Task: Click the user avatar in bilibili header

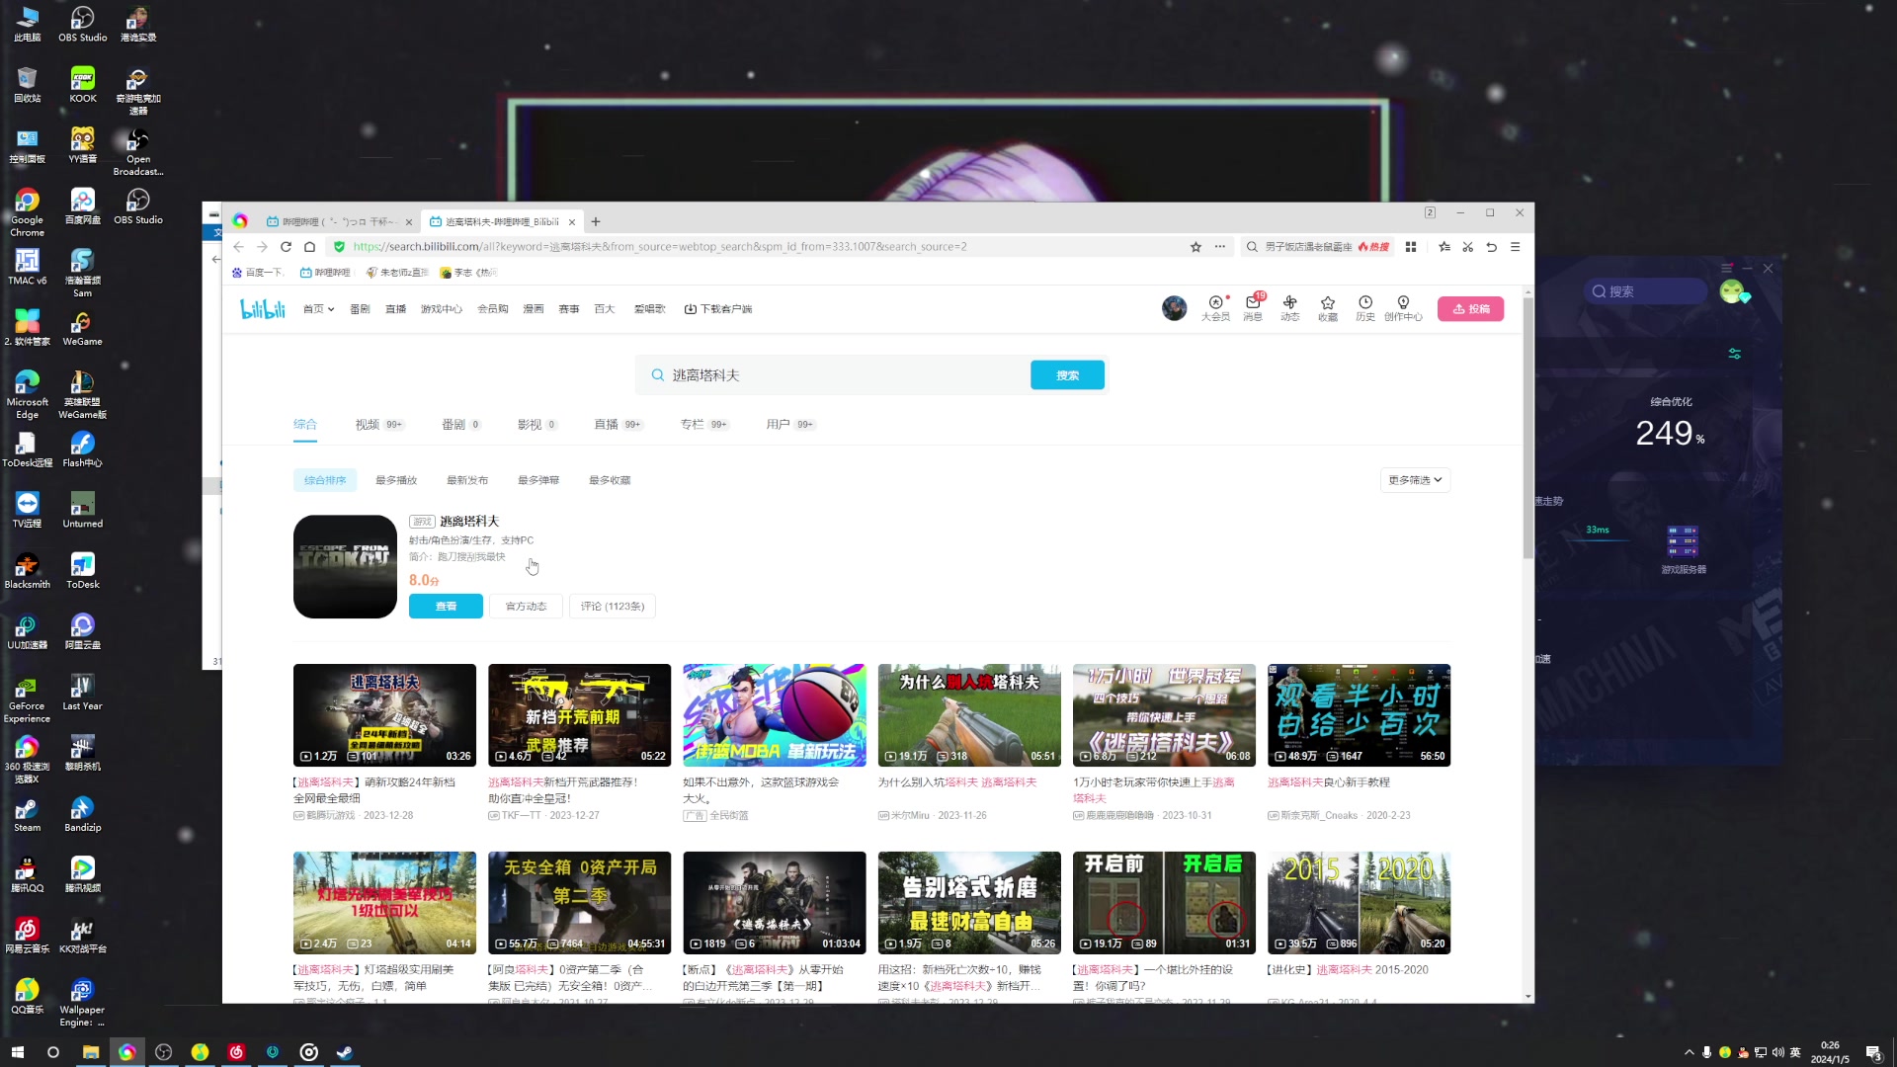Action: coord(1174,308)
